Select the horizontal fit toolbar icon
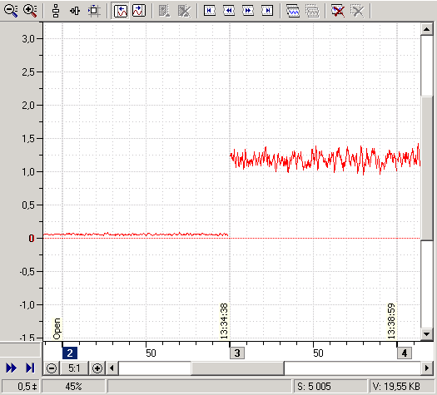Screen dimensions: 437x395 (x=75, y=11)
